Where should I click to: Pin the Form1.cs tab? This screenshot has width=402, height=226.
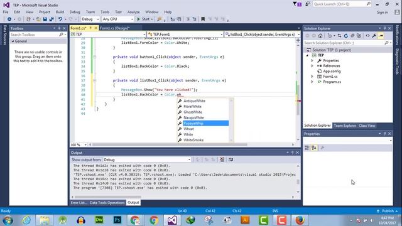point(90,28)
